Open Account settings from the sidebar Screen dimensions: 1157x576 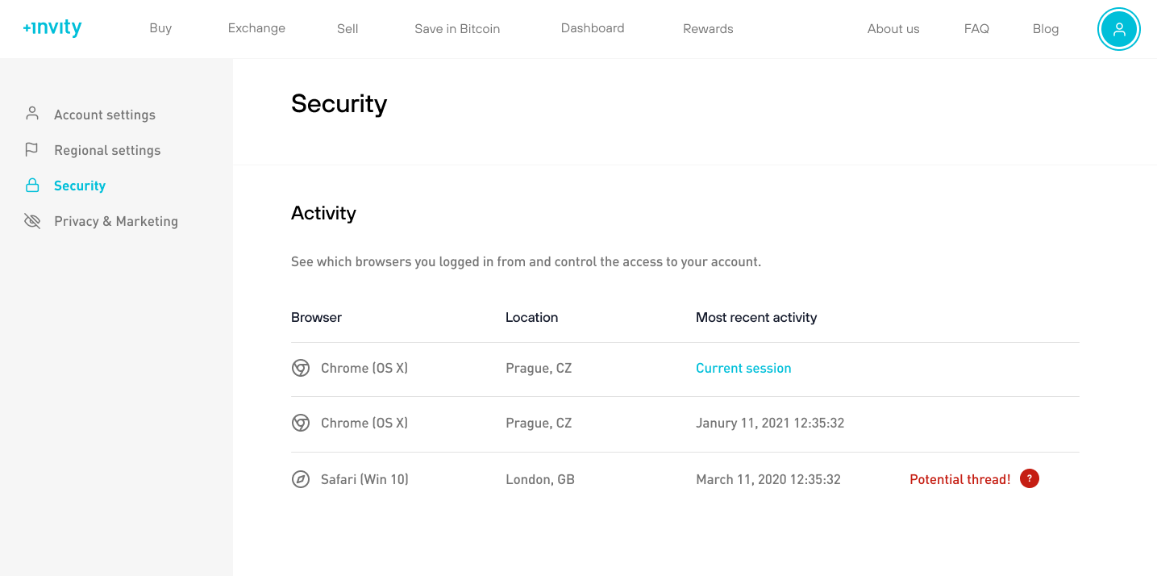pos(105,114)
